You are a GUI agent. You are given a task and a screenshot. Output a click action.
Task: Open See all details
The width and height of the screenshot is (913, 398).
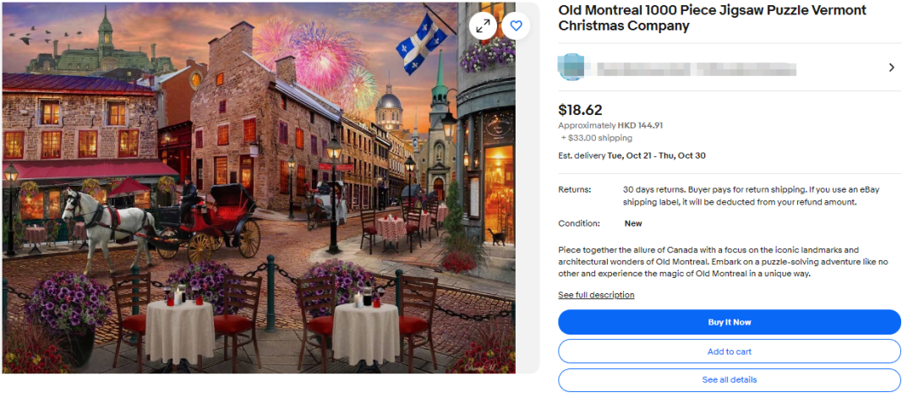(729, 380)
